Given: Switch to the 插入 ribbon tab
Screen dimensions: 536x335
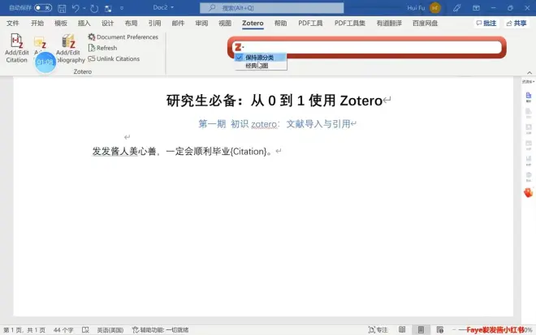Looking at the screenshot, I should click(x=84, y=24).
